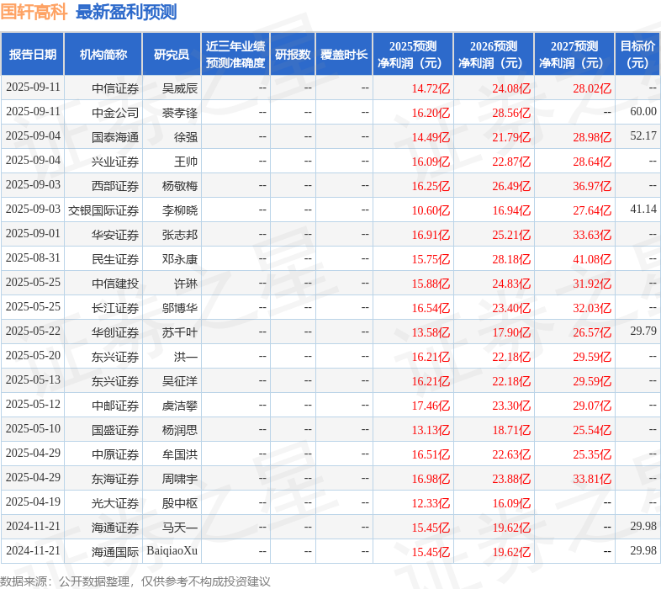
Task: Click researcher name 吴征洋
Action: pyautogui.click(x=180, y=382)
